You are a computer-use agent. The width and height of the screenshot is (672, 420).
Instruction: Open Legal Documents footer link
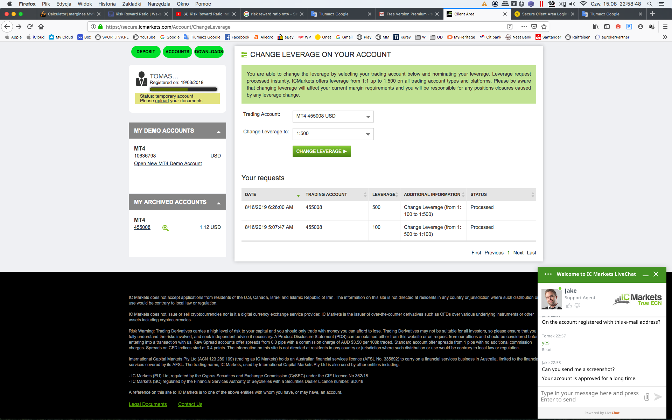tap(148, 404)
